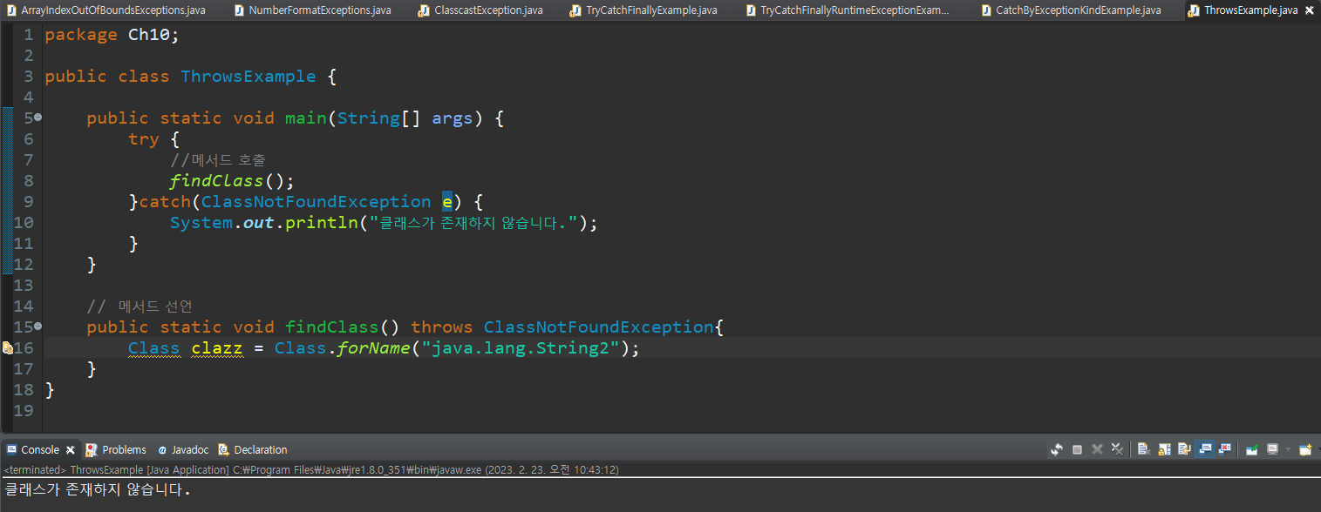This screenshot has height=512, width=1321.
Task: Open the Javadoc view tab
Action: coord(190,450)
